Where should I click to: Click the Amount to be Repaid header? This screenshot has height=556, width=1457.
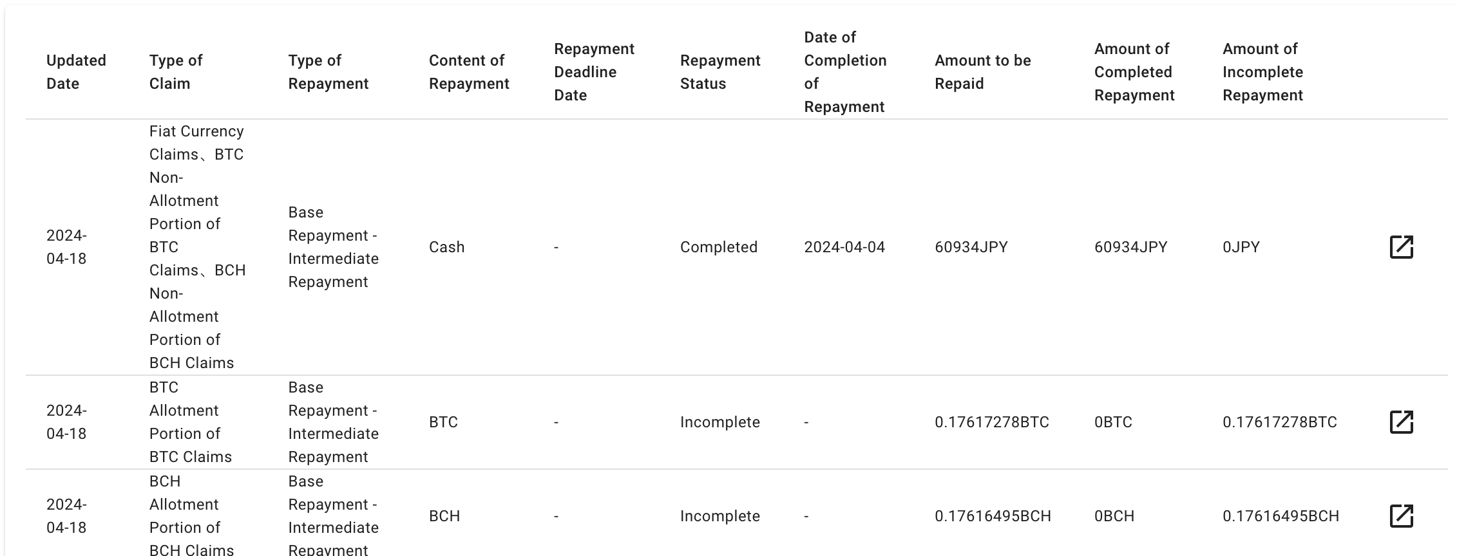[982, 72]
